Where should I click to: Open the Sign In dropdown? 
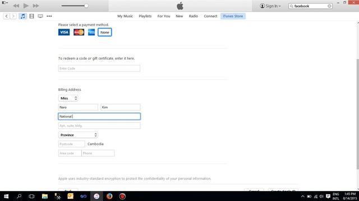tap(270, 6)
